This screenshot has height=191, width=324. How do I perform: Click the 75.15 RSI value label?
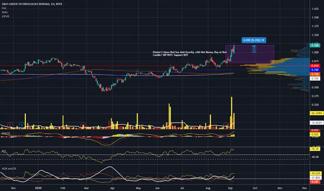(x=315, y=149)
